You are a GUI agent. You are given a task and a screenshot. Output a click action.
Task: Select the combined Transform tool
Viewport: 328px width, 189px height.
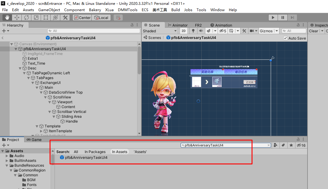(x=55, y=18)
